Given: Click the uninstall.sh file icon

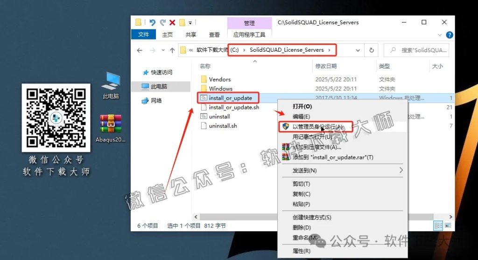Looking at the screenshot, I should click(204, 126).
